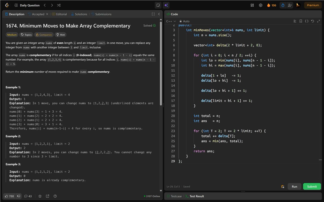Screen dimensions: 324x202
Task: Open the help question-mark icon
Action: [55, 196]
